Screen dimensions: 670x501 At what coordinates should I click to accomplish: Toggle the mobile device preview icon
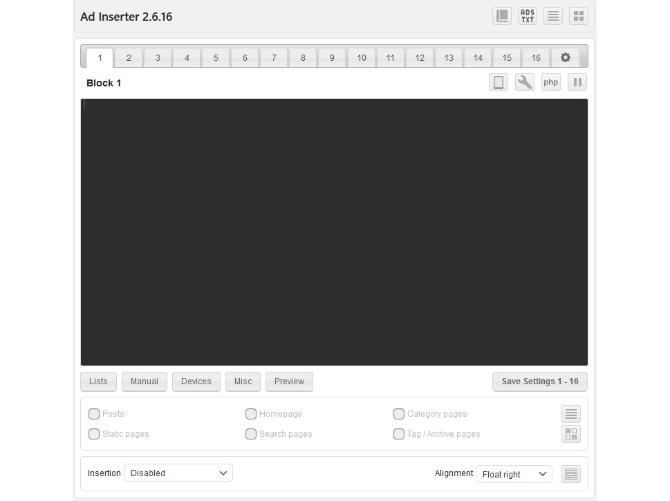499,82
